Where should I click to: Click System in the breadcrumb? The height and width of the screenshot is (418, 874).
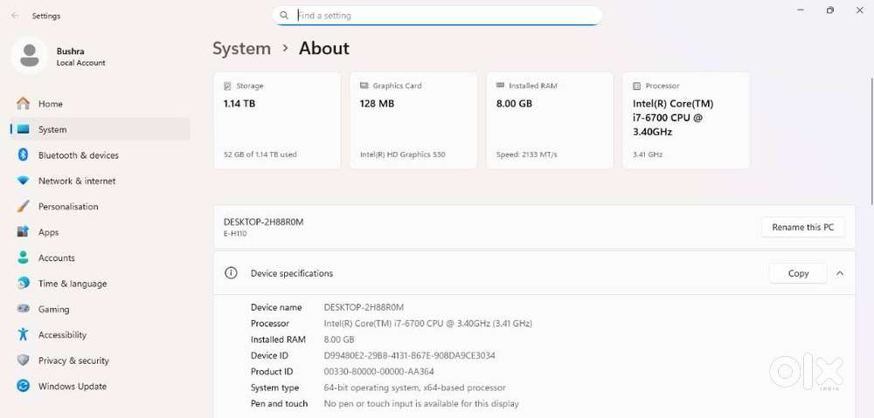[x=241, y=49]
